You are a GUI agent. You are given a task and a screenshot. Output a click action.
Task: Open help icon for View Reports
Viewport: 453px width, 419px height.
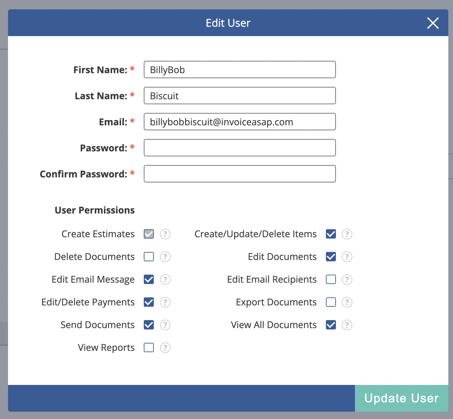[x=165, y=347]
